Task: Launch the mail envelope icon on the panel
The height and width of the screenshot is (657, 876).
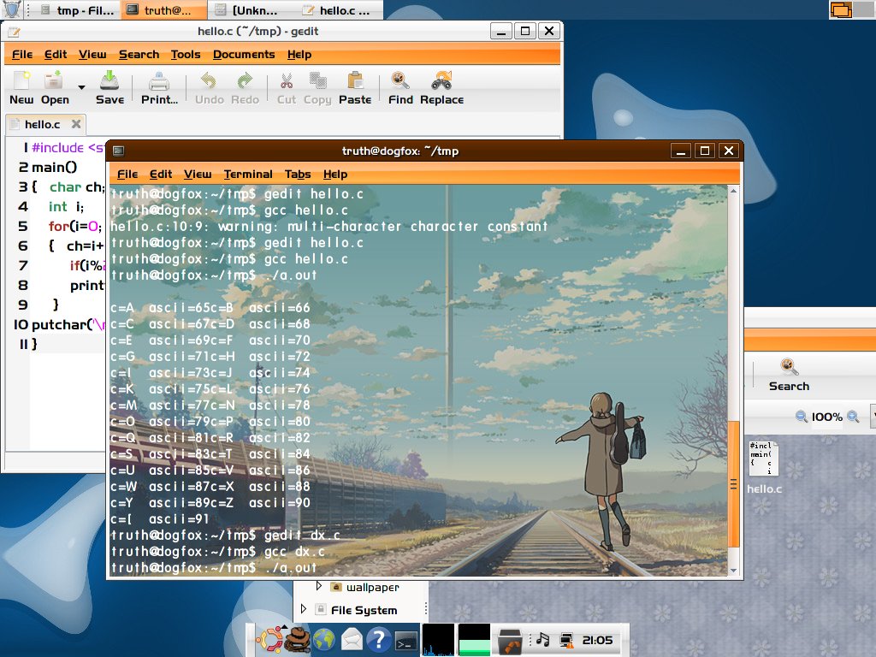Action: [352, 640]
